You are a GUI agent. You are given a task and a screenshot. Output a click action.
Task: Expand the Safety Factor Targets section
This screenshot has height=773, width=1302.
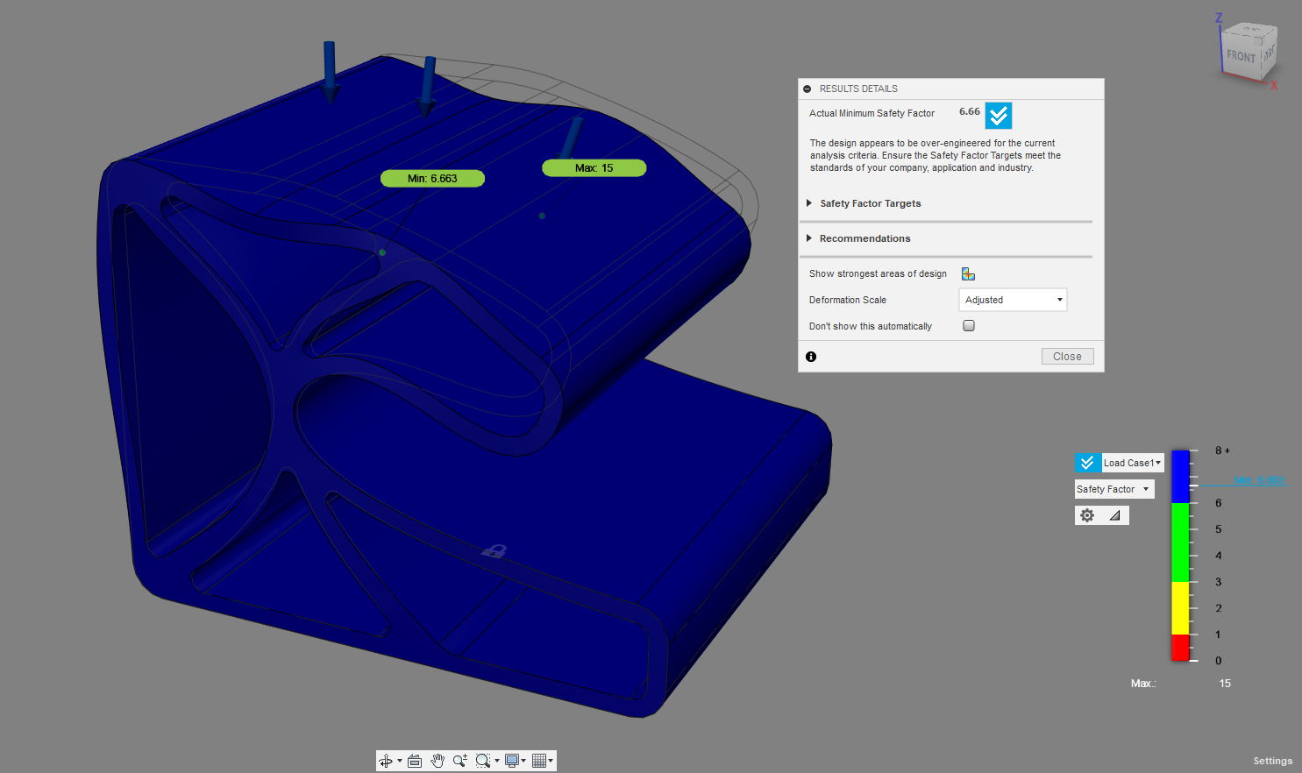click(809, 203)
